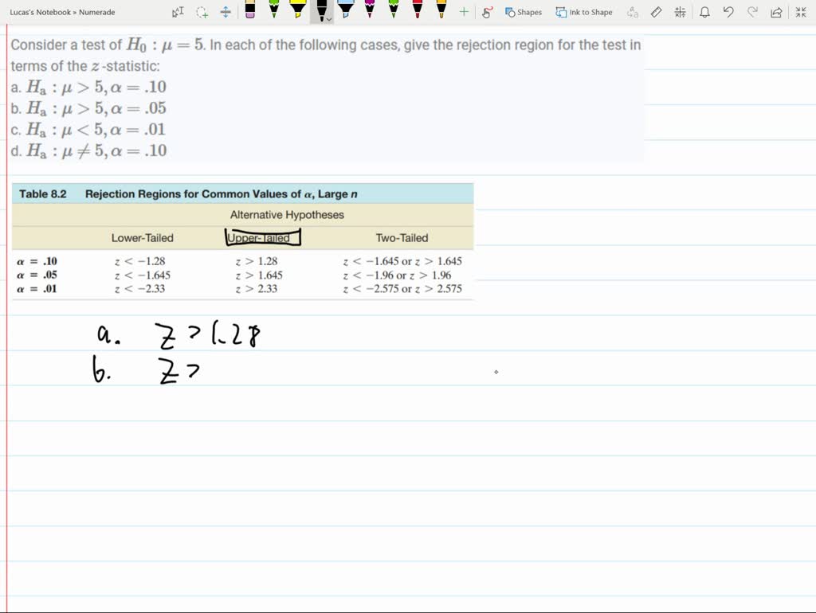Click the cell 'z < −1.96 or z > 1.96'
The height and width of the screenshot is (613, 816).
coord(397,275)
